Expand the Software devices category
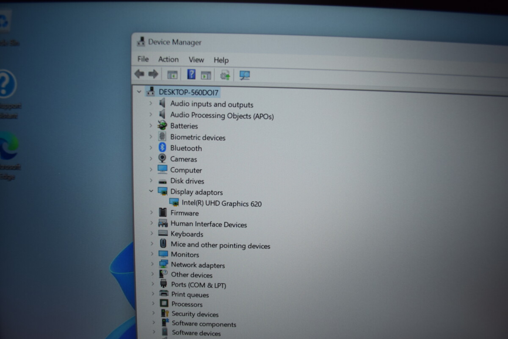This screenshot has width=508, height=339. [x=154, y=333]
